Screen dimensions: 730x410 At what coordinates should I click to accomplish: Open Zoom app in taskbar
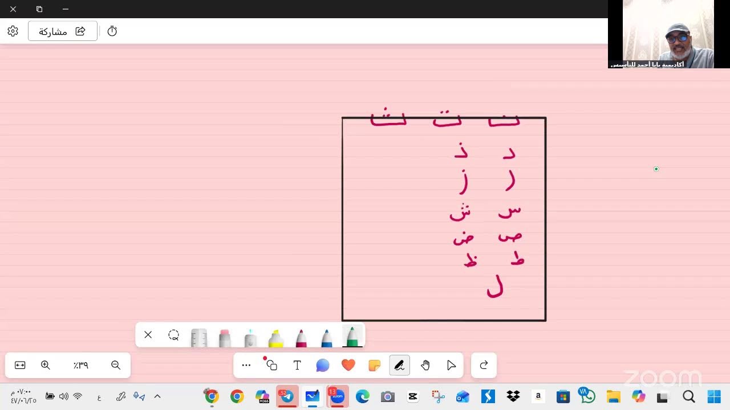[337, 396]
